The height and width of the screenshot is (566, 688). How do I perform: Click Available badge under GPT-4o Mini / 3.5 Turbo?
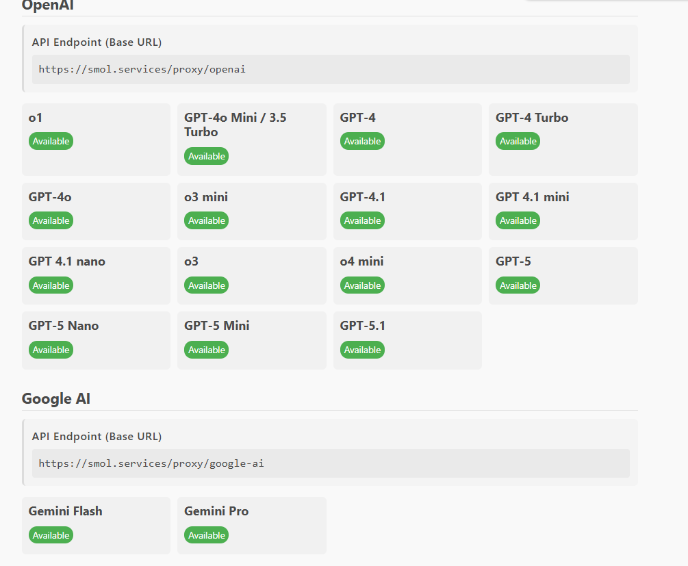[206, 156]
